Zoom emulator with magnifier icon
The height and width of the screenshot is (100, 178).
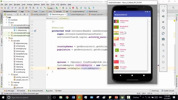163,45
